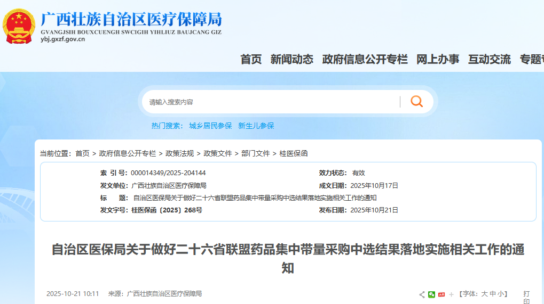Screen dimensions: 544x304
Task: Click 政策法规 in the breadcrumb
Action: (x=180, y=153)
